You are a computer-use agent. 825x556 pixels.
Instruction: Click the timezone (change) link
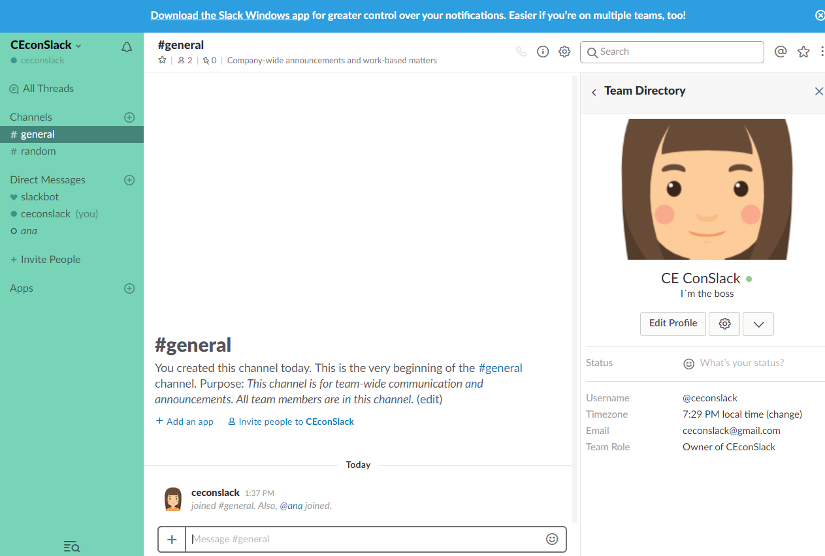[784, 414]
